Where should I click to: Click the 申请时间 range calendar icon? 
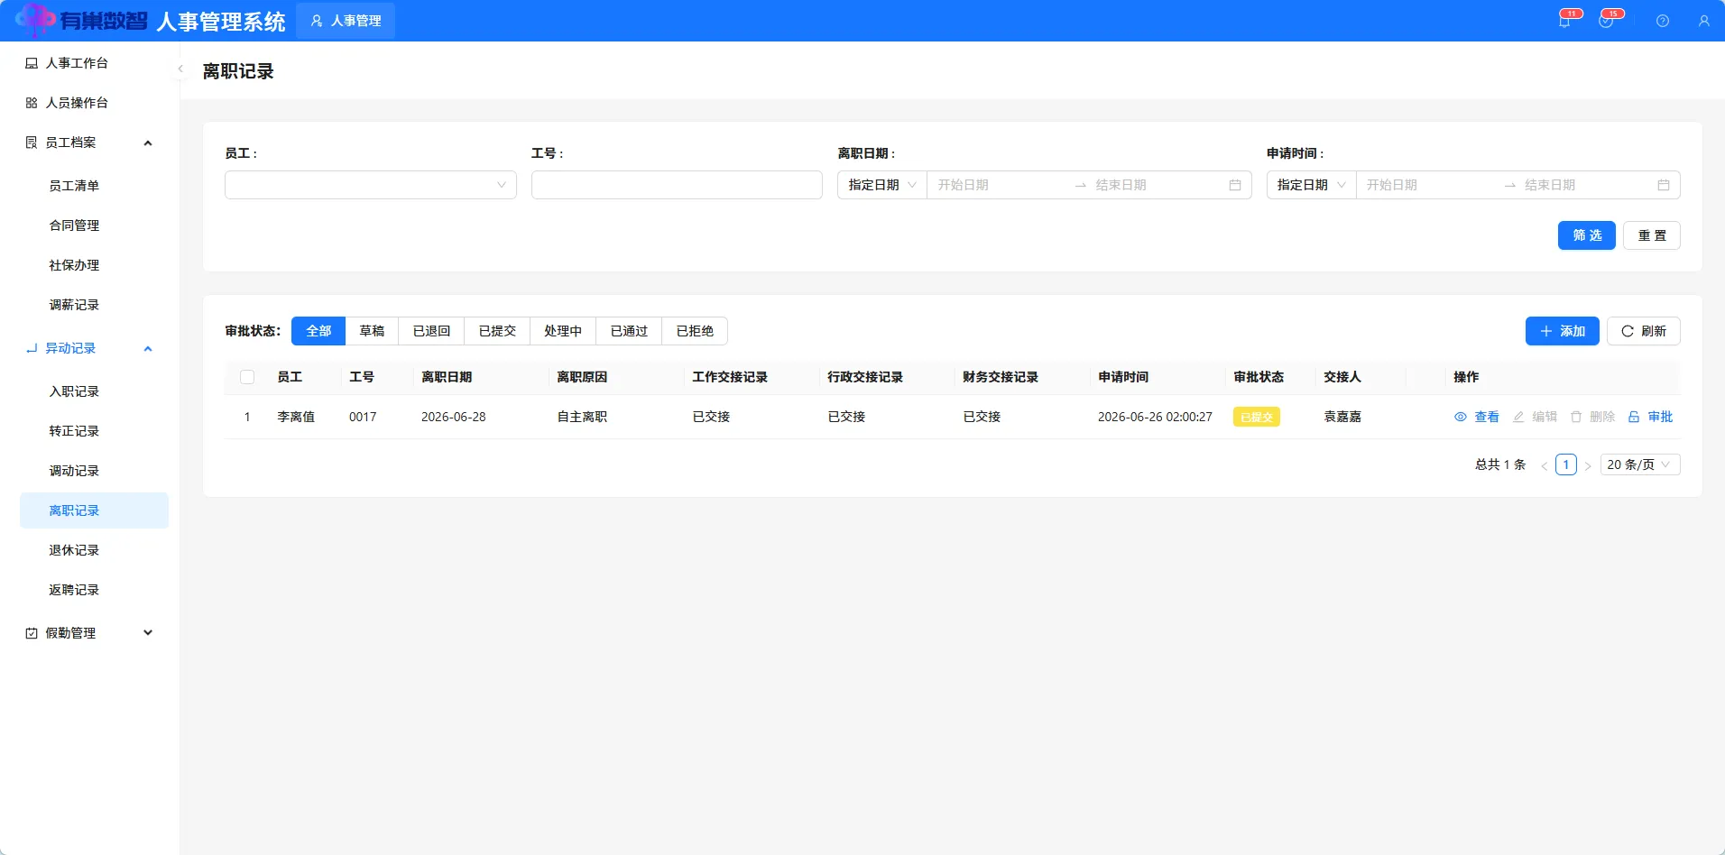1664,185
